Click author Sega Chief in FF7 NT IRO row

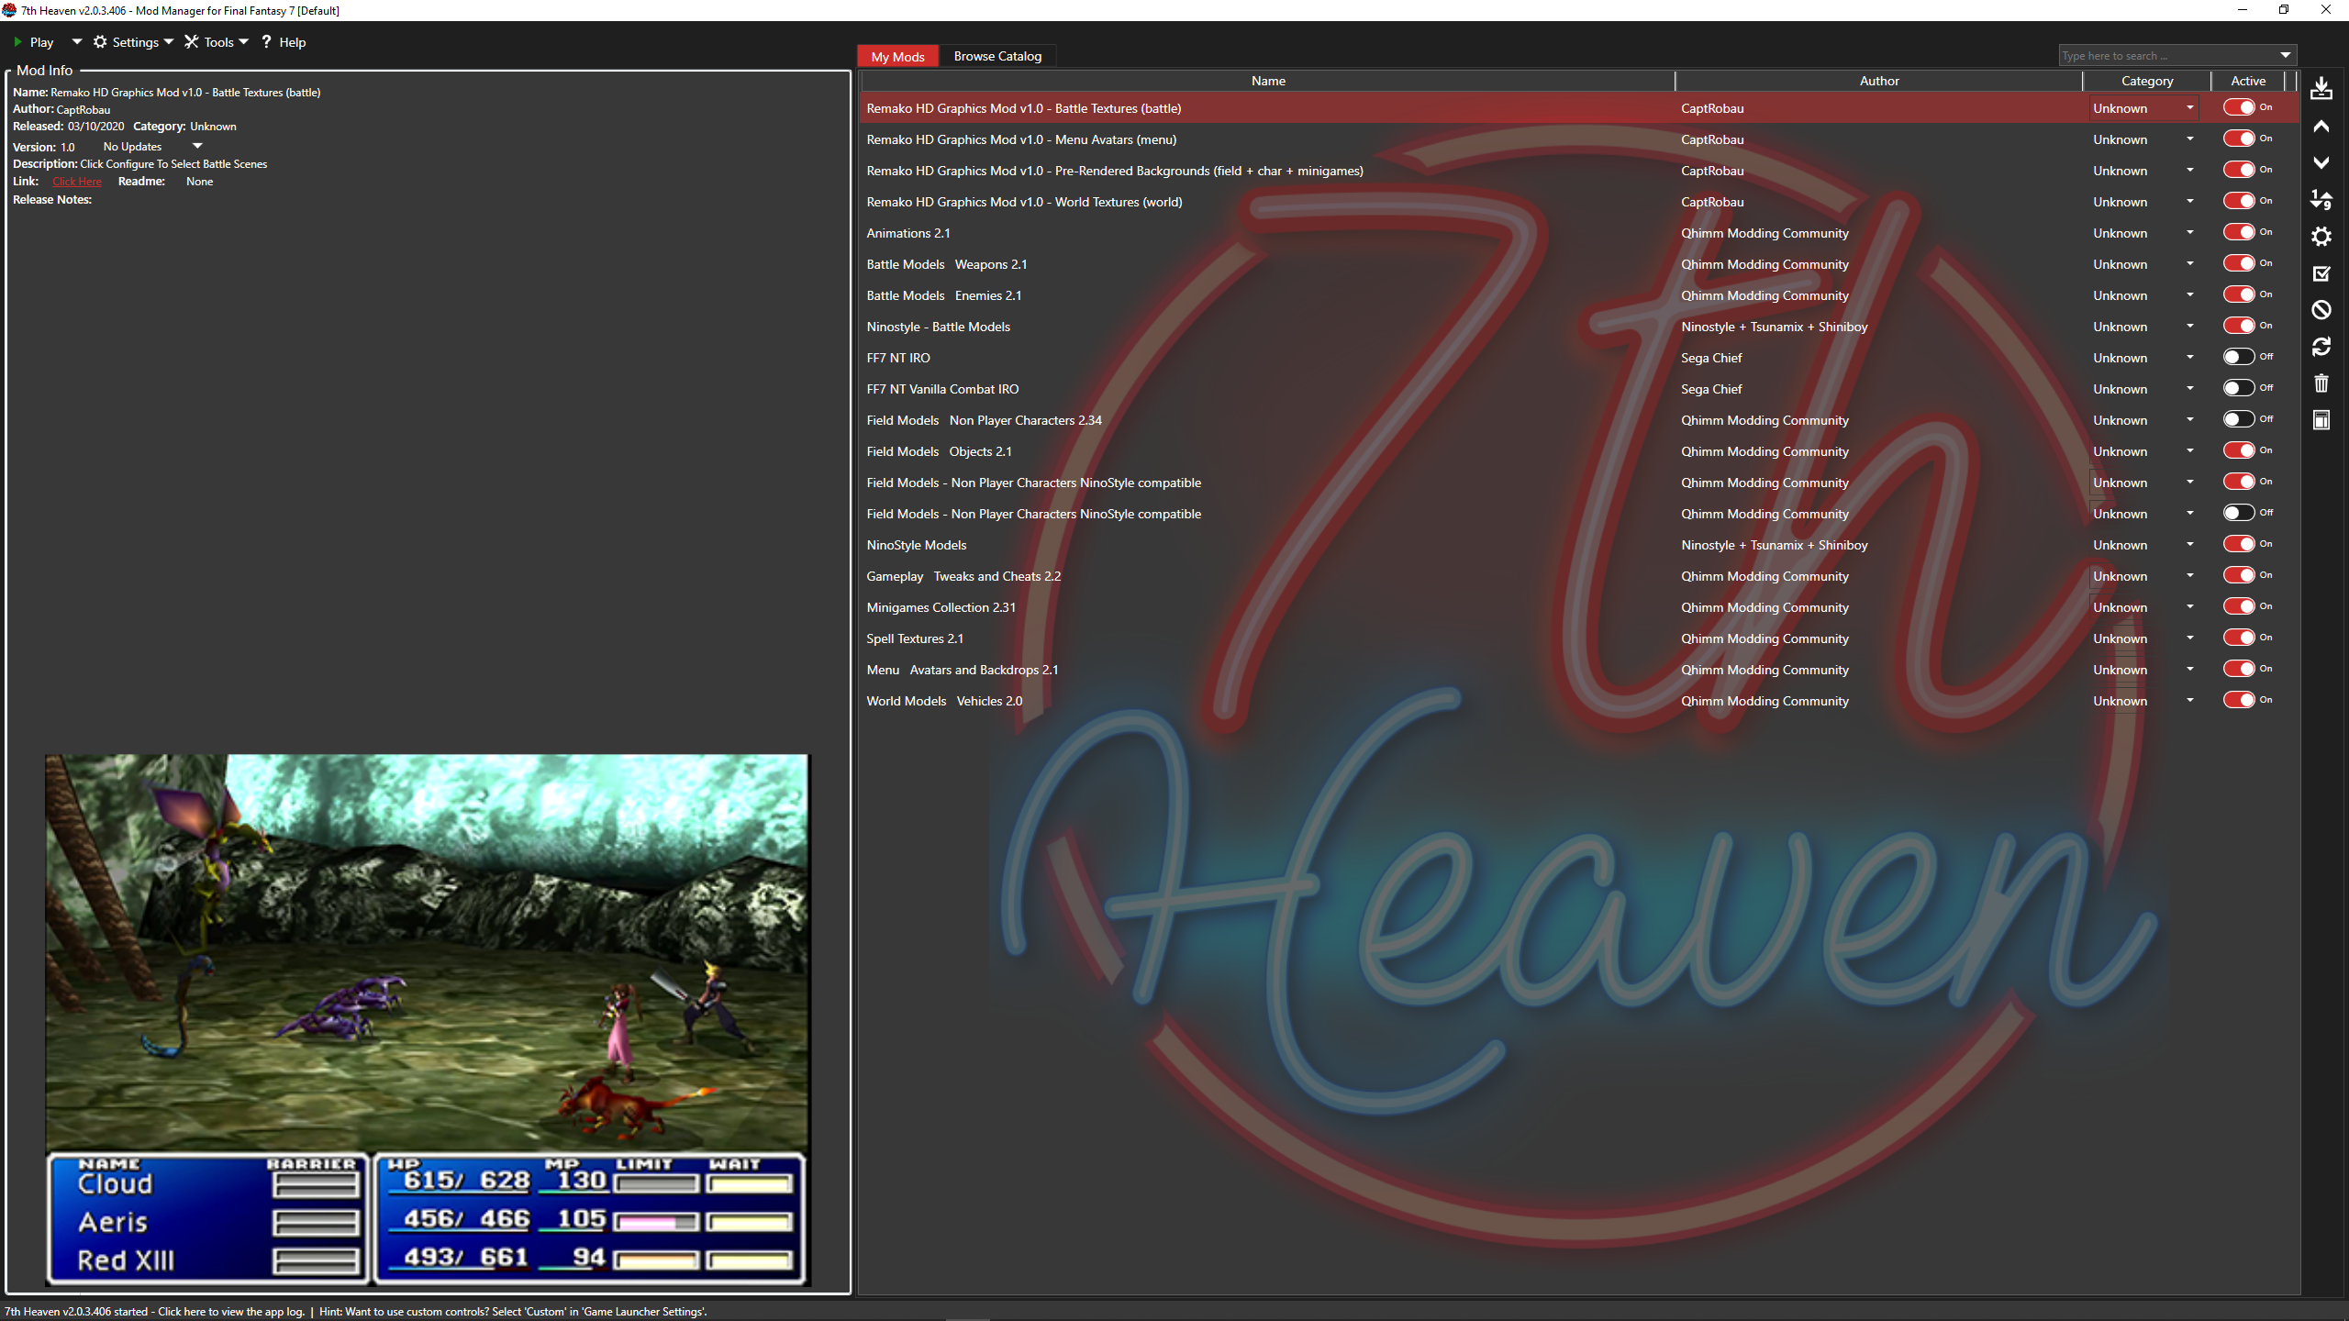click(x=1711, y=358)
